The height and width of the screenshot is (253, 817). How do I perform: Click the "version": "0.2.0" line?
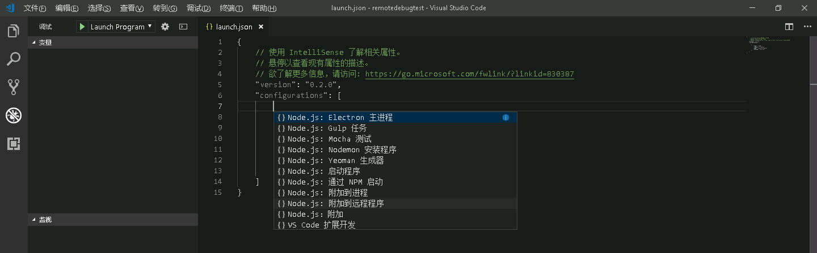[x=298, y=85]
